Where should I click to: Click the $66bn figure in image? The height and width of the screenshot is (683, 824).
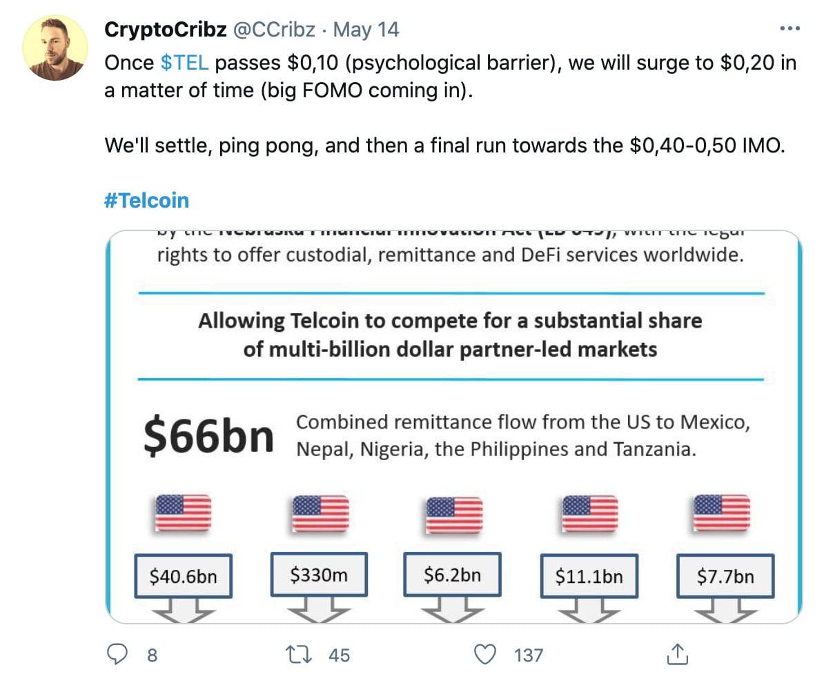click(208, 435)
